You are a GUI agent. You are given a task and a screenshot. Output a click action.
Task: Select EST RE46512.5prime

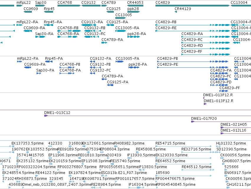[198, 170]
